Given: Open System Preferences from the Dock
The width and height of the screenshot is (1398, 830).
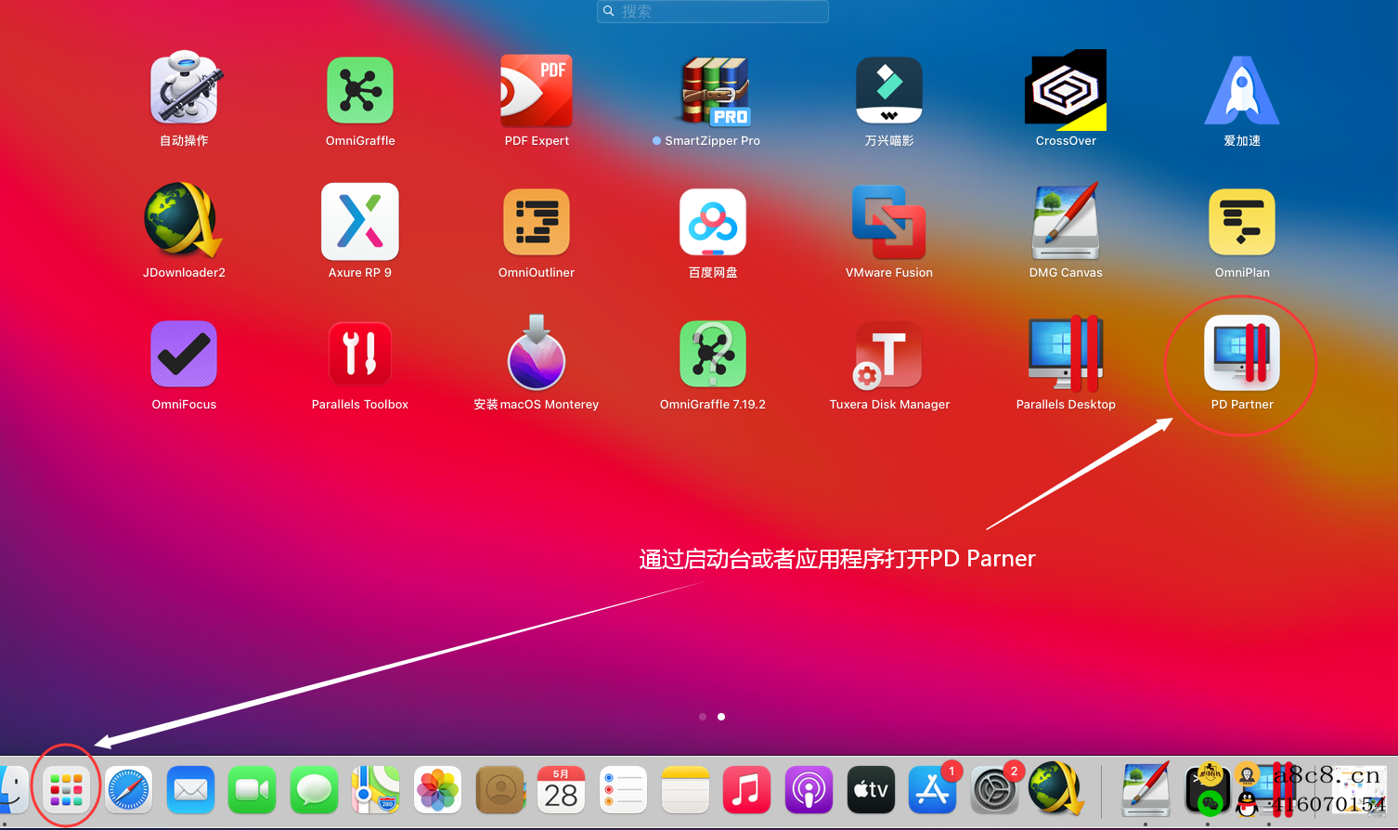Looking at the screenshot, I should point(994,790).
